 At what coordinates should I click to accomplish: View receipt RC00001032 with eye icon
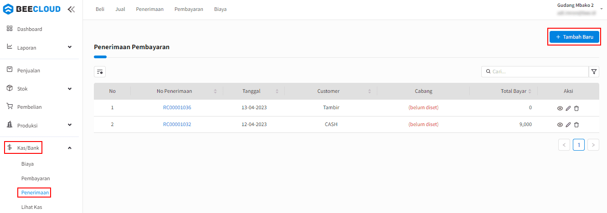(x=560, y=125)
